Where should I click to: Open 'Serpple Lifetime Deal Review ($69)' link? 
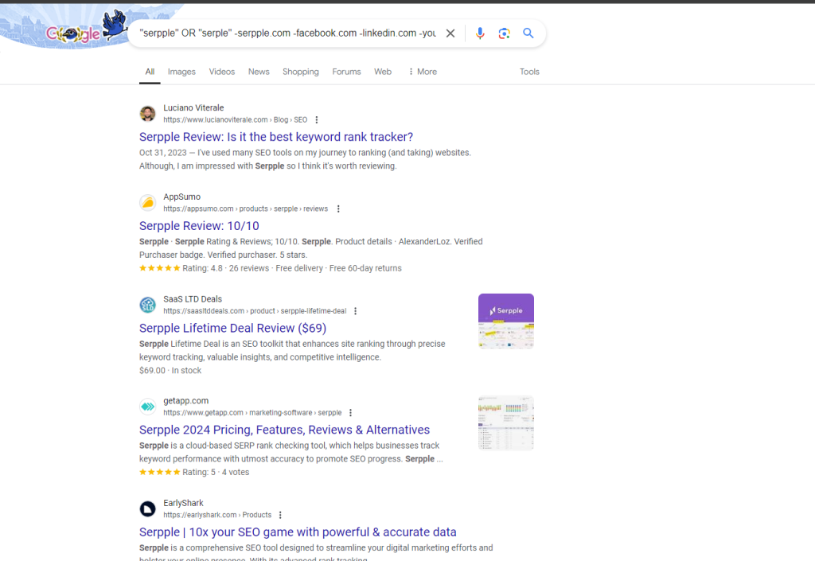coord(233,329)
